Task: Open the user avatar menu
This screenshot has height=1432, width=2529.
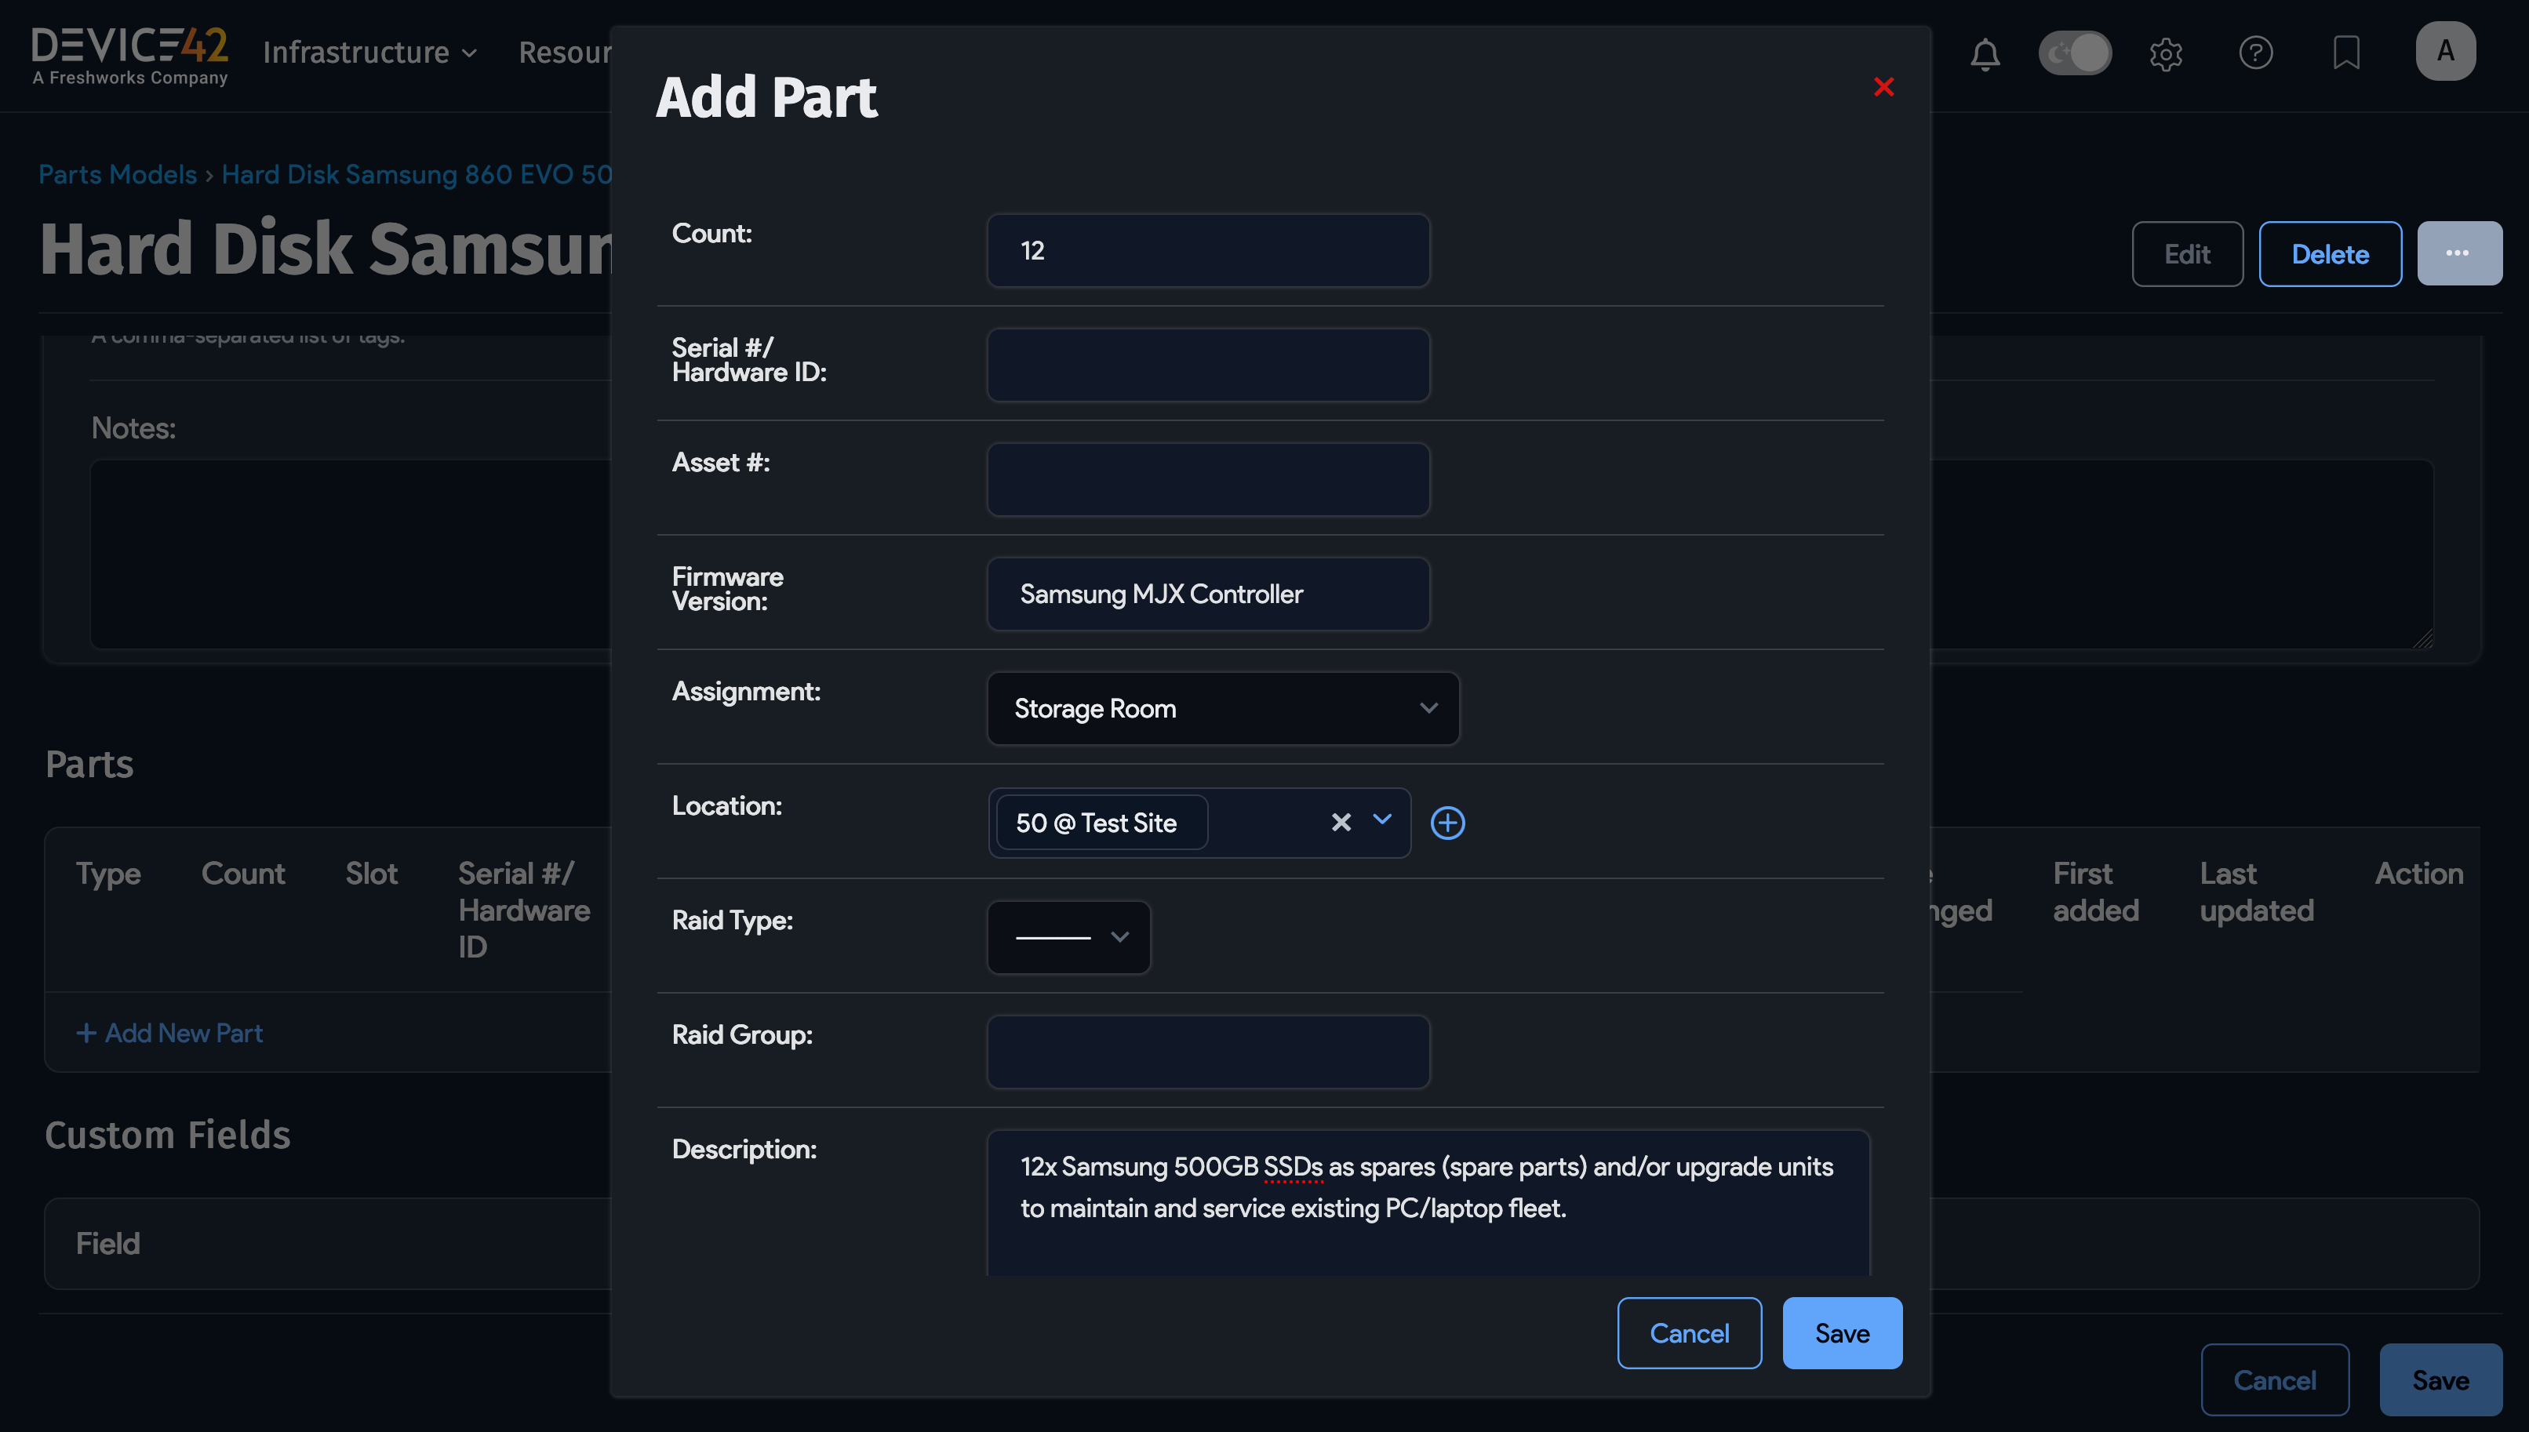Action: pyautogui.click(x=2445, y=50)
